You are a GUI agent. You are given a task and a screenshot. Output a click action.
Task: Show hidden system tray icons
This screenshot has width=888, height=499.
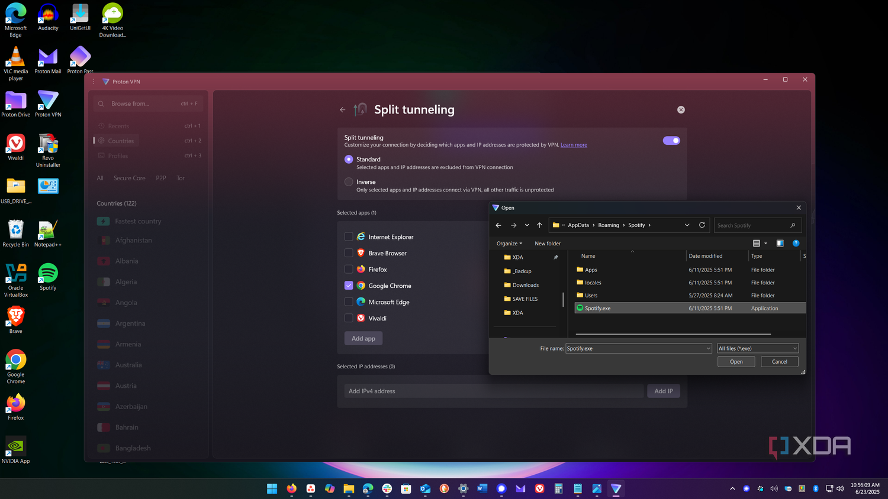732,488
